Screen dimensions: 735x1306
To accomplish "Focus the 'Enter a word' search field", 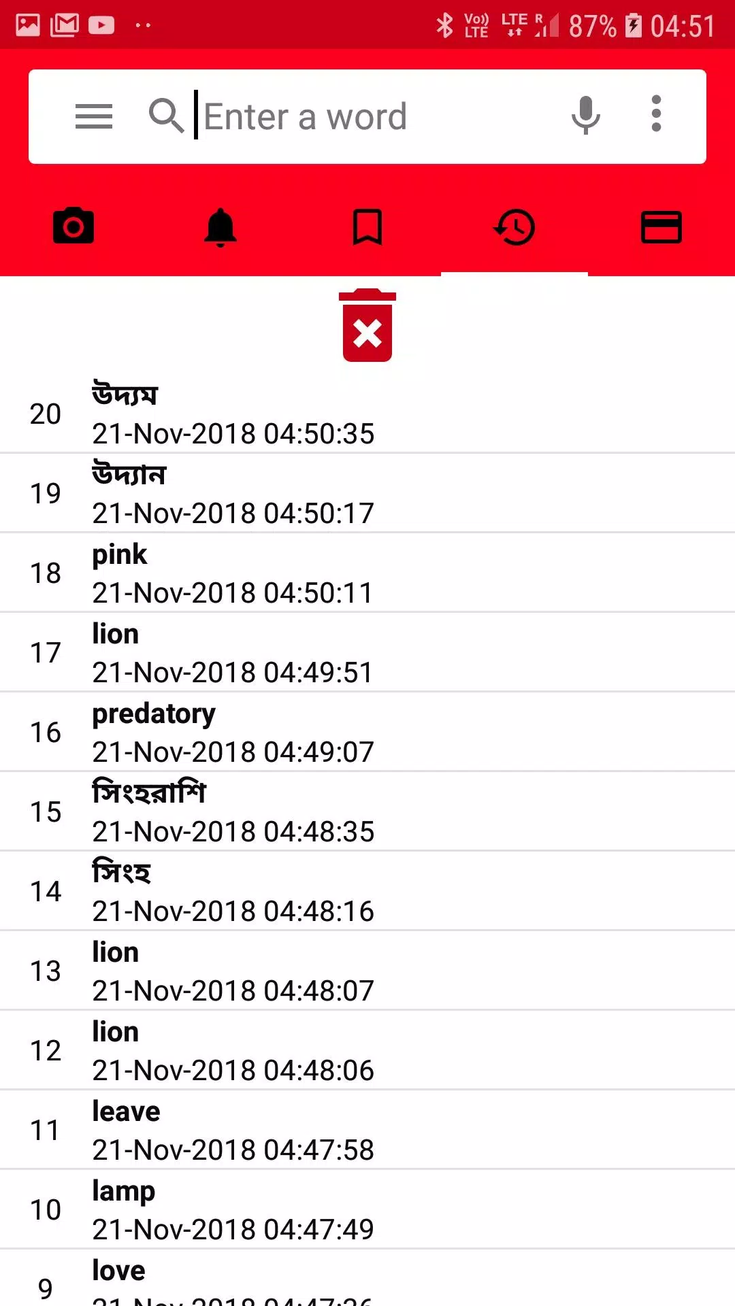I will (374, 116).
